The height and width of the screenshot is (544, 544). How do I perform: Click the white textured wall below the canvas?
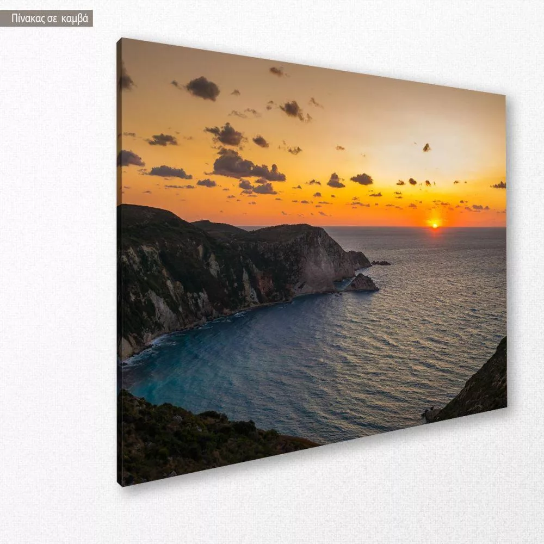[x=326, y=500]
